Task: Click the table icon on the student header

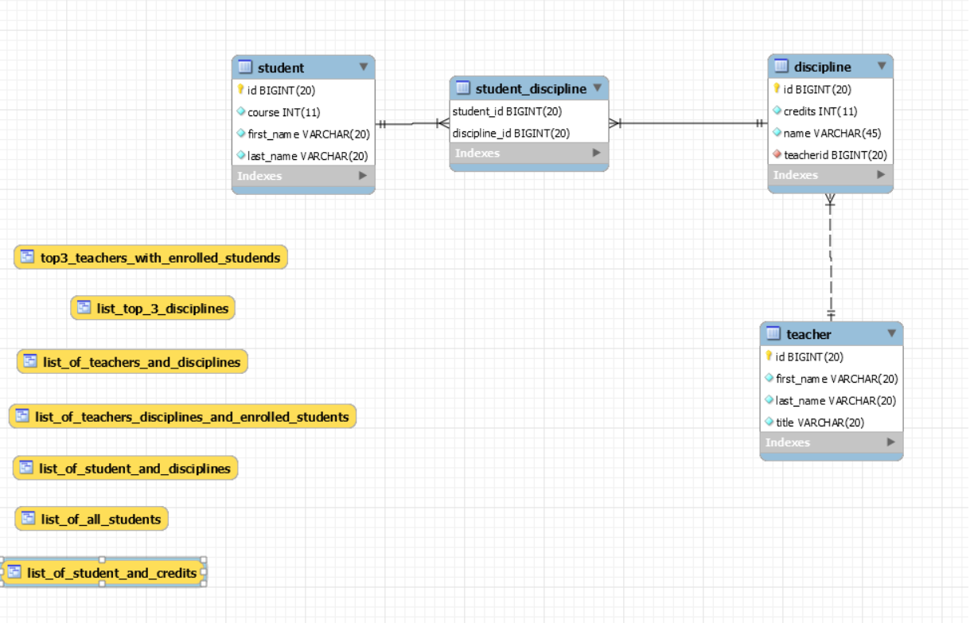Action: pyautogui.click(x=244, y=67)
